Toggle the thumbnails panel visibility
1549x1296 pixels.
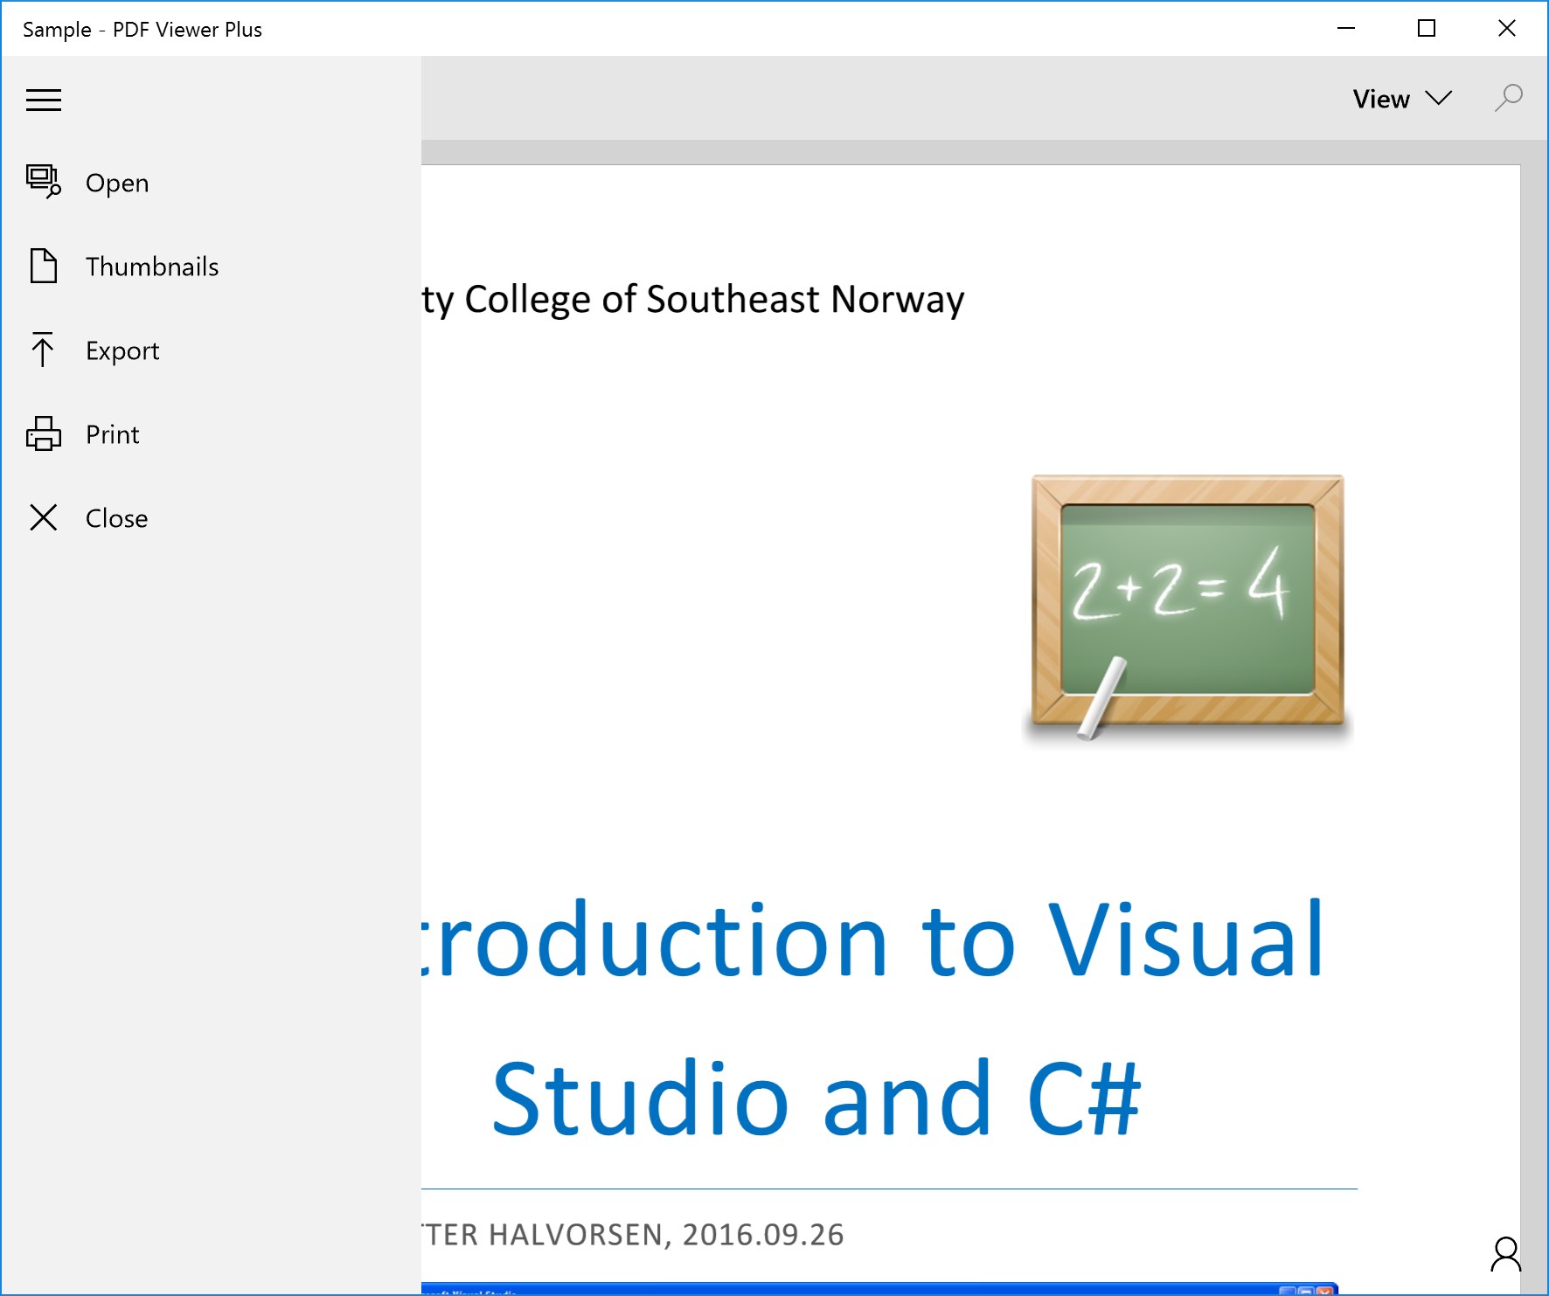pos(153,266)
